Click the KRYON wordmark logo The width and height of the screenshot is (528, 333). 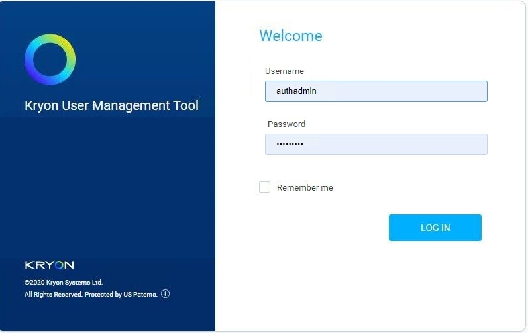coord(49,265)
